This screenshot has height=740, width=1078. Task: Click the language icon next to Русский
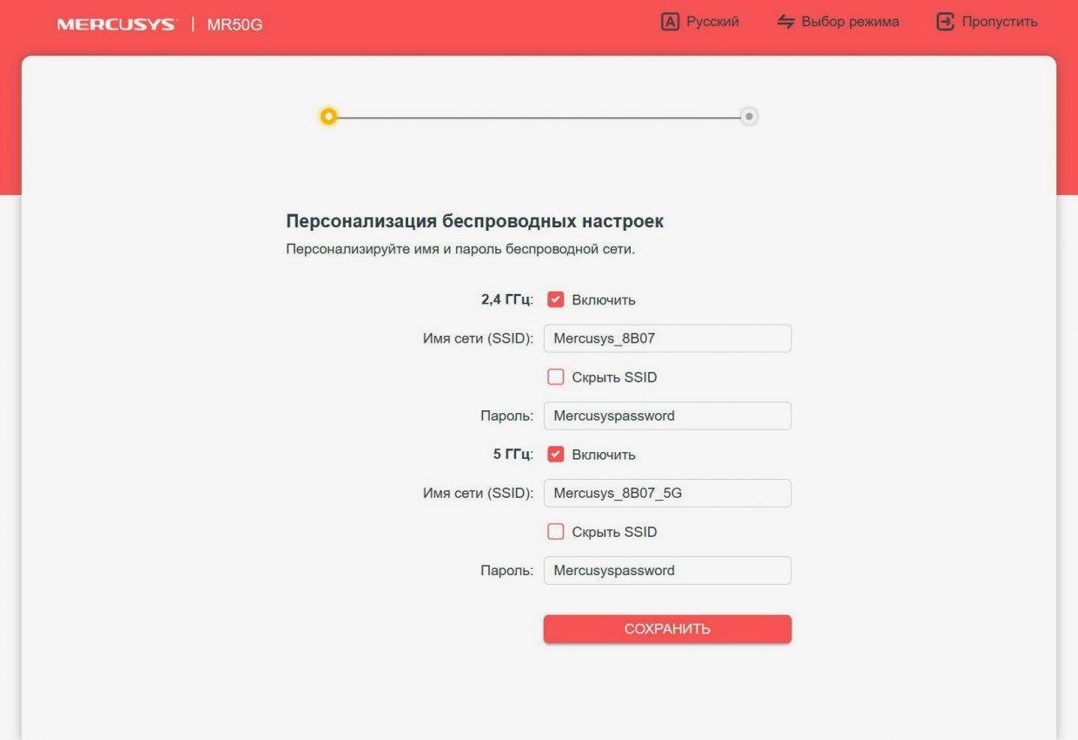coord(670,22)
